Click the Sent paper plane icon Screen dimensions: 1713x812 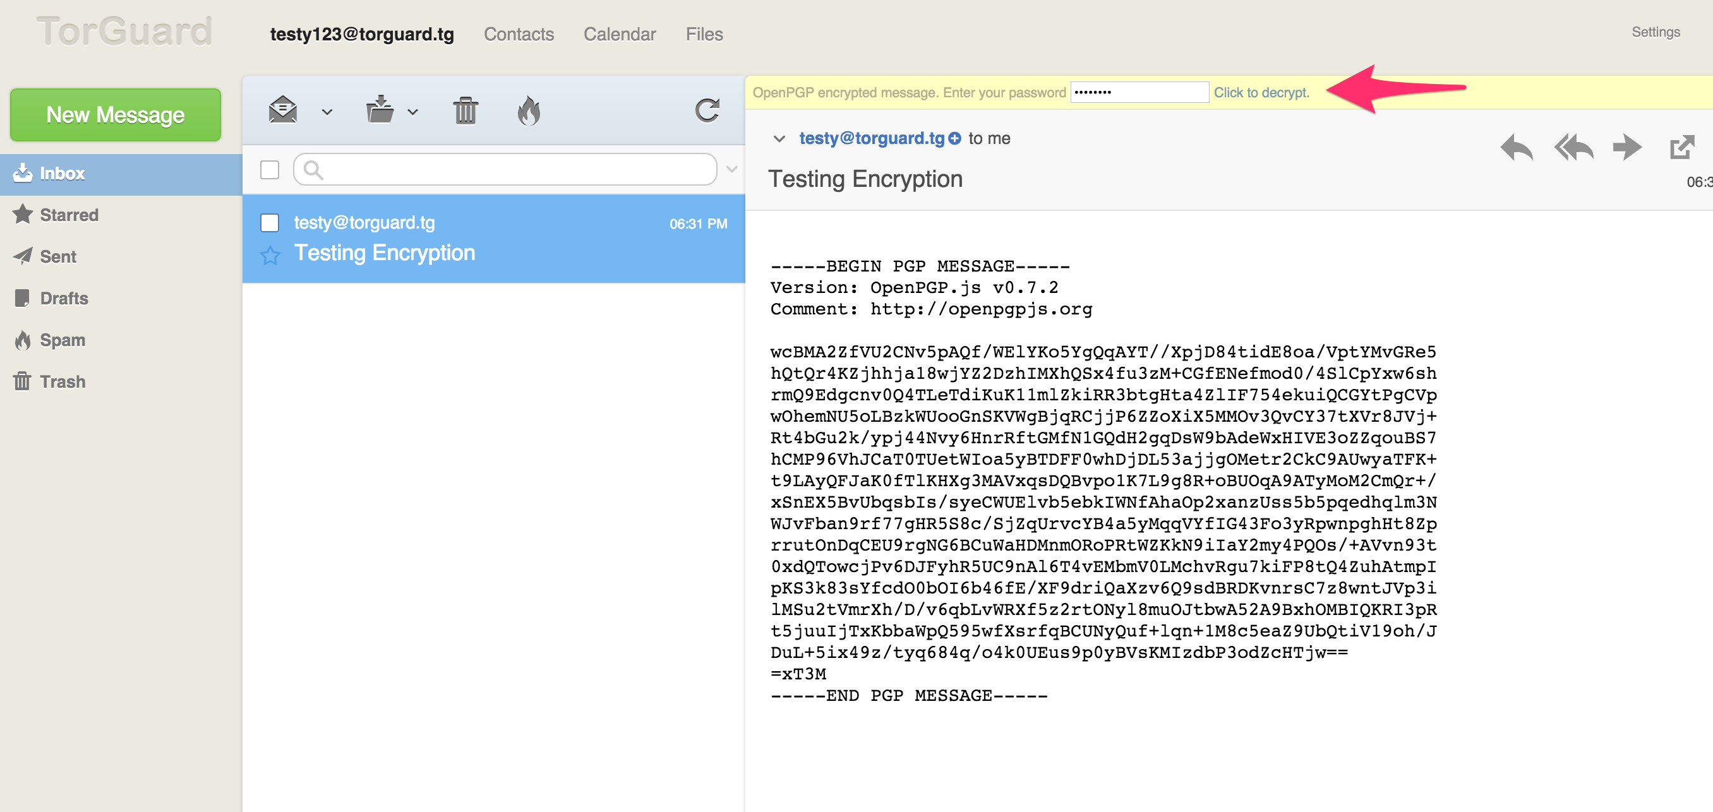point(23,256)
